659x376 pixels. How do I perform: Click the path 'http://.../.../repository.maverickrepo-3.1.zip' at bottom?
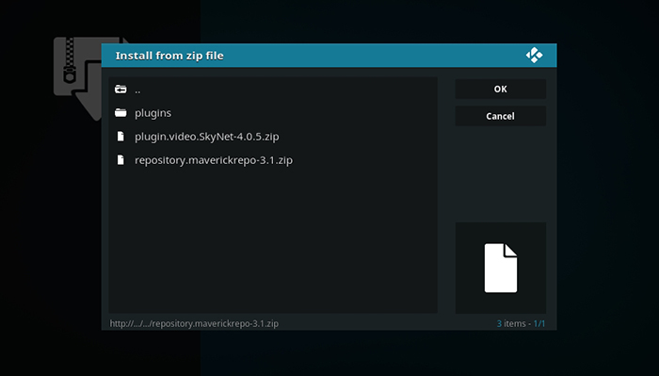point(194,323)
